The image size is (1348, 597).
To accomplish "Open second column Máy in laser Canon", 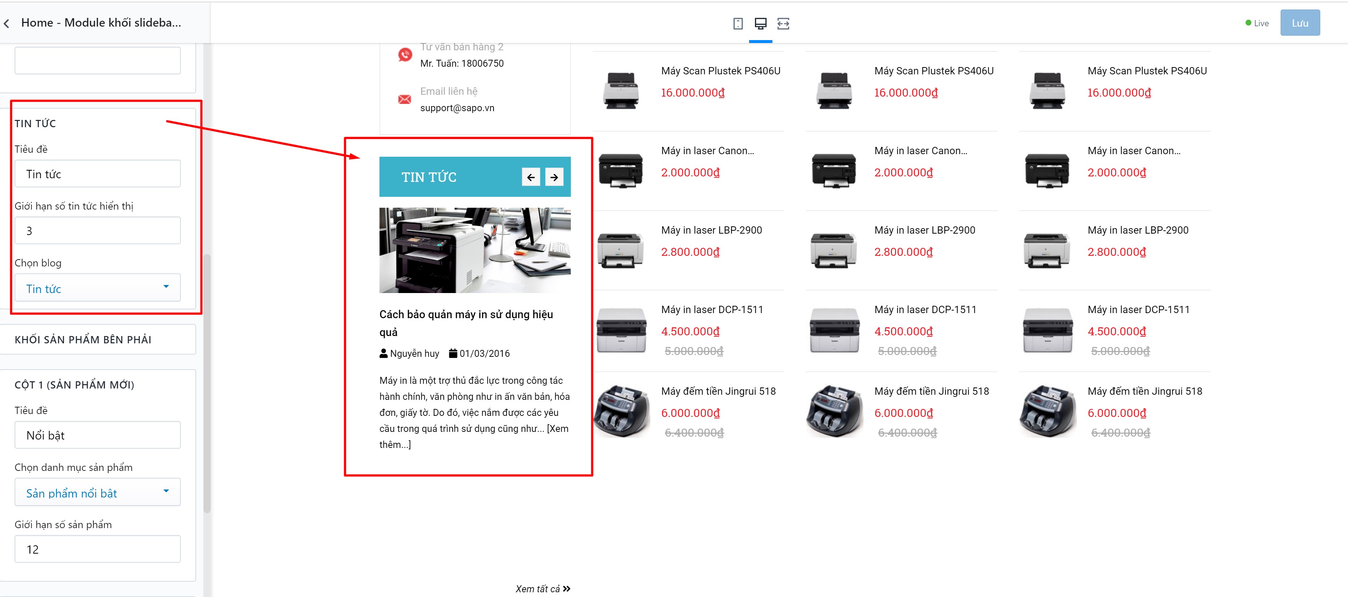I will [920, 151].
